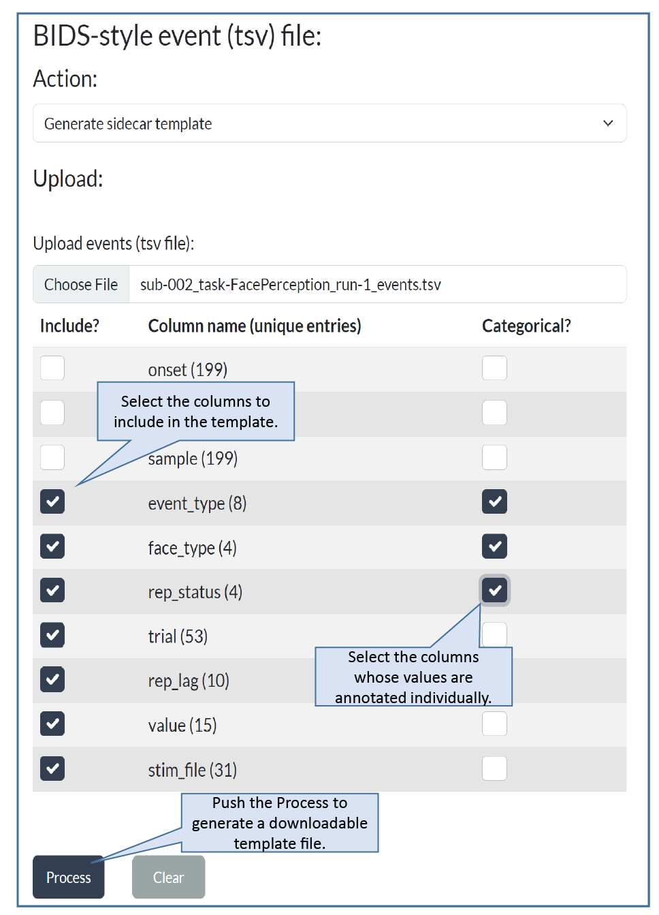Viewport: 659px width, 915px height.
Task: Check Include box for sample row
Action: [52, 457]
